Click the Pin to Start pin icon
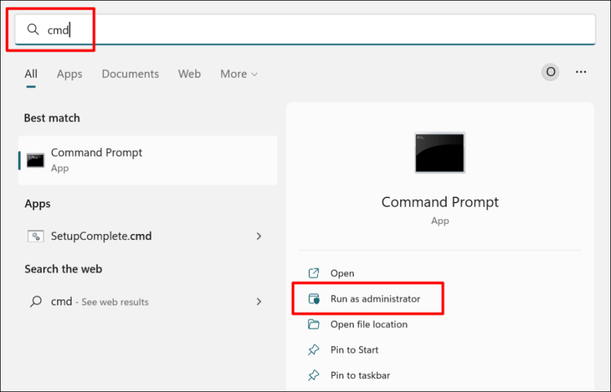The height and width of the screenshot is (392, 611). pos(313,350)
